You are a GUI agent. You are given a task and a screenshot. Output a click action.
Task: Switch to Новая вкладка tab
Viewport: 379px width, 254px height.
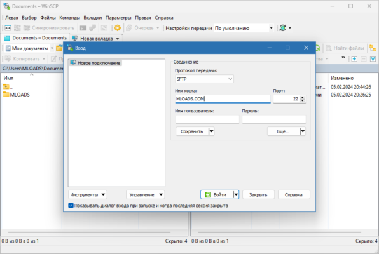point(93,38)
